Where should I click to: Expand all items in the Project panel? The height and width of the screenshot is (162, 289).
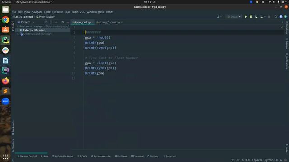point(51,22)
